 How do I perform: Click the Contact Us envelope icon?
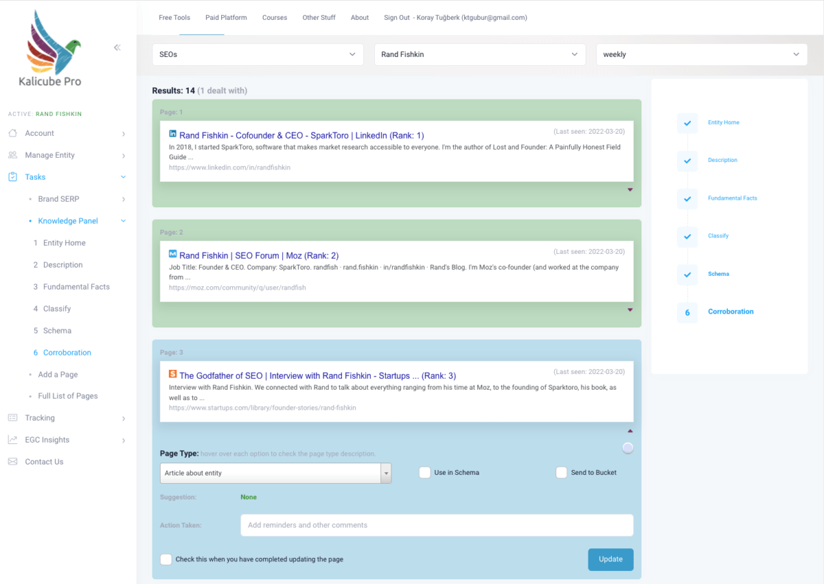pyautogui.click(x=12, y=462)
